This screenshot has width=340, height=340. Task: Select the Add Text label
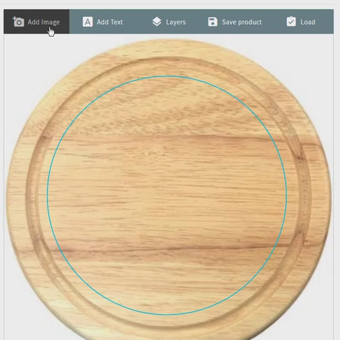(109, 22)
